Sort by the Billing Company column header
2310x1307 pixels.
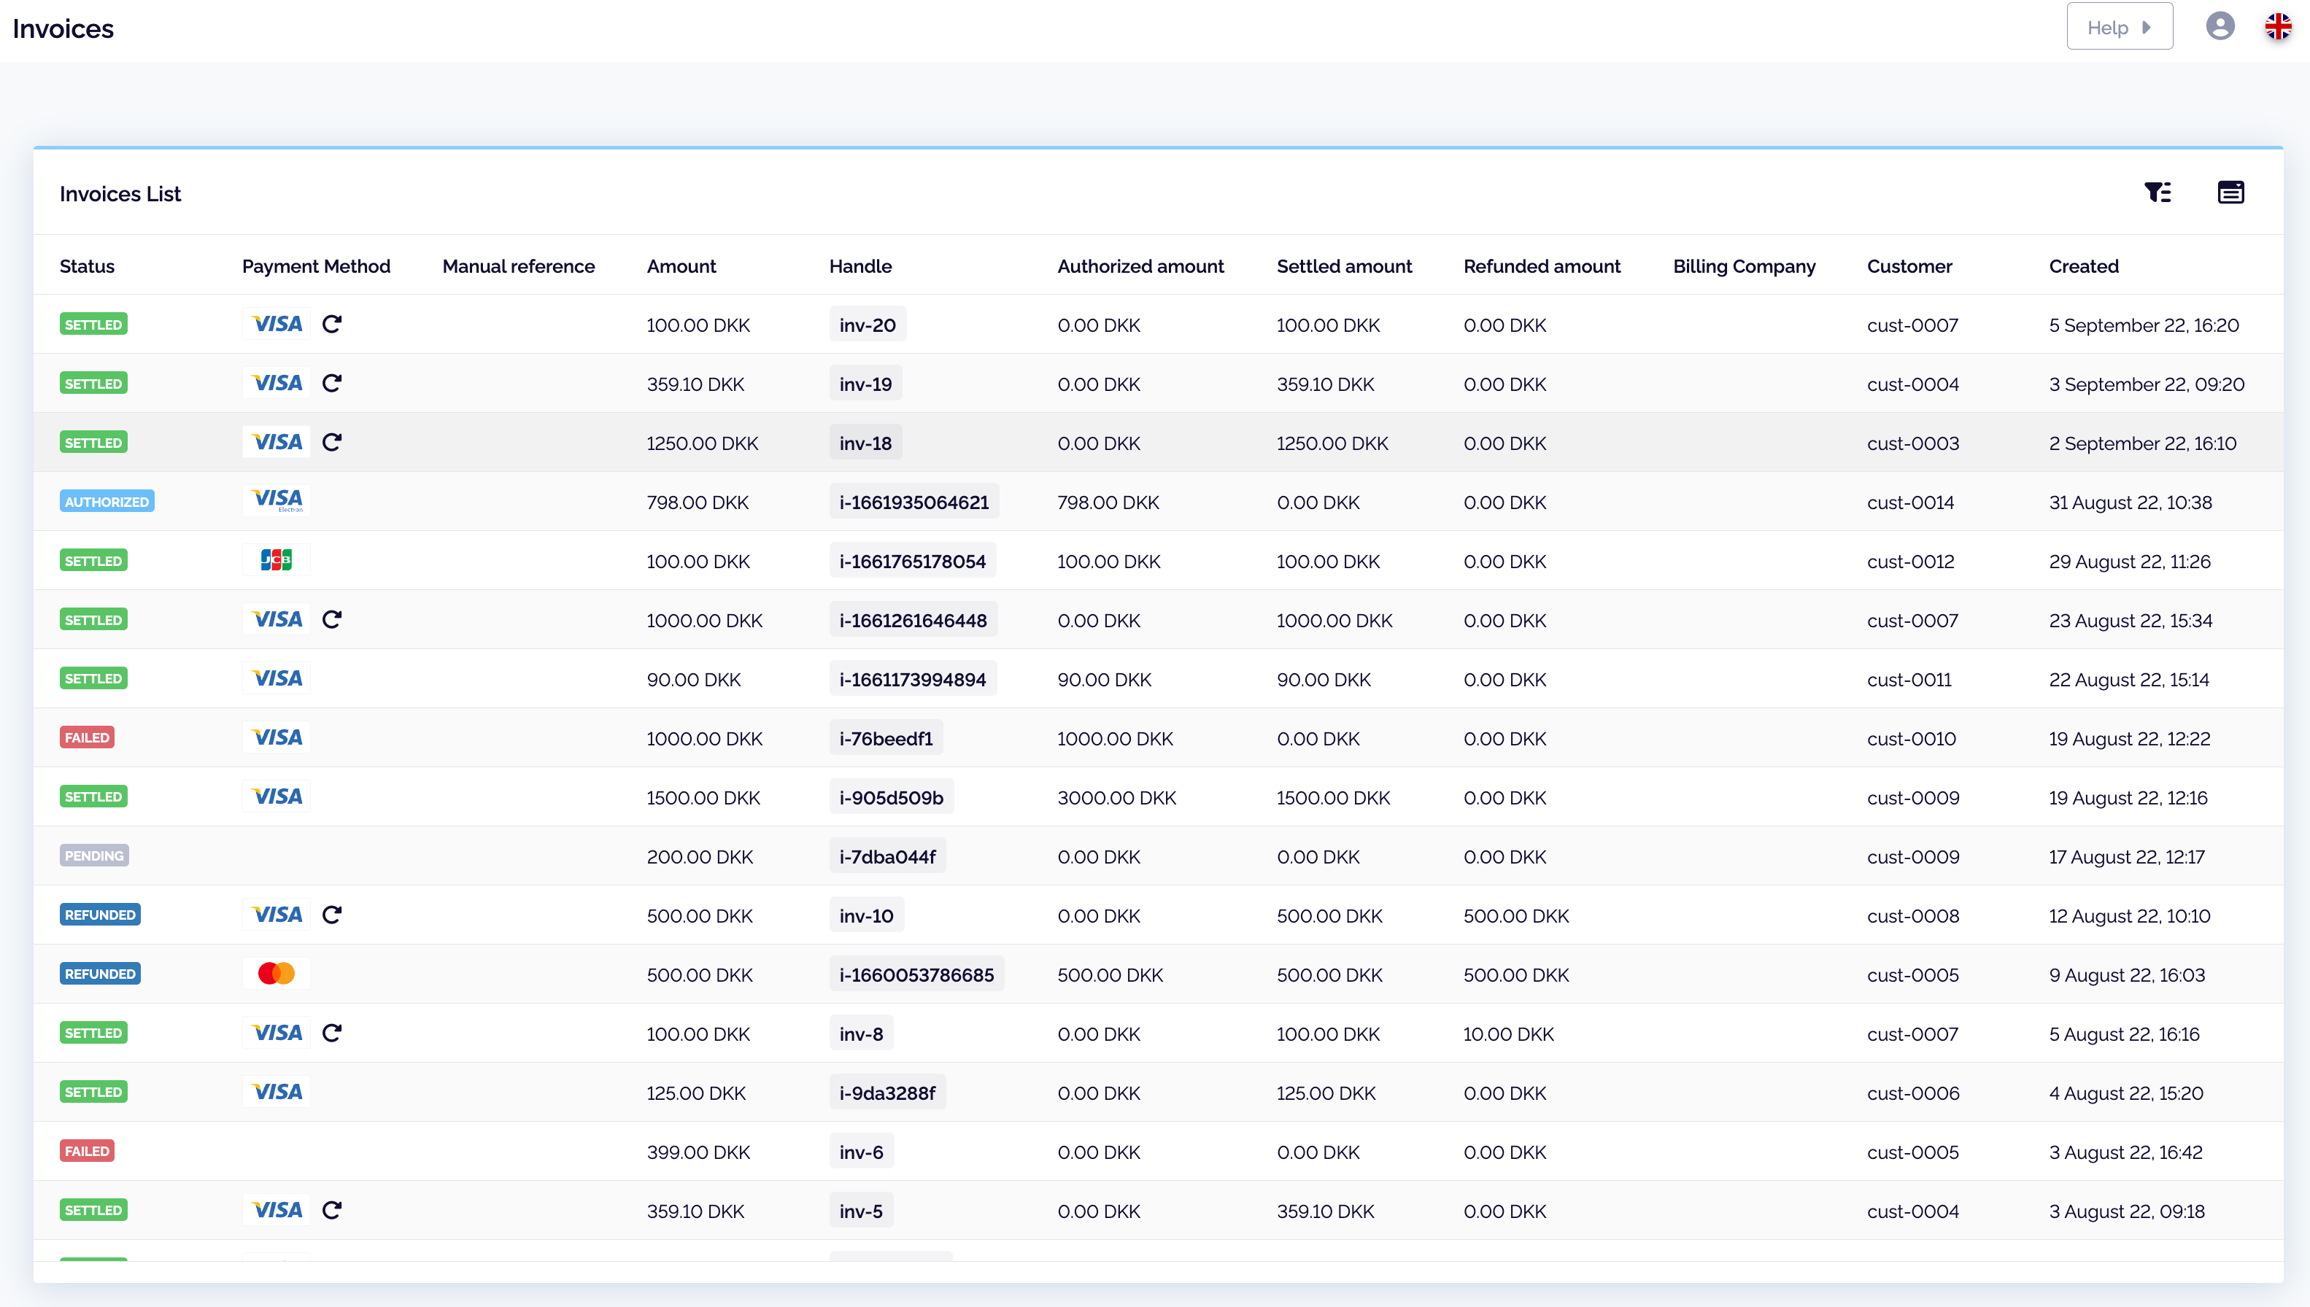coord(1744,267)
